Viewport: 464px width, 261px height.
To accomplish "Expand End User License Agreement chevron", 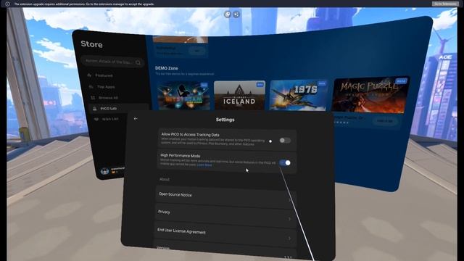I will tap(290, 239).
